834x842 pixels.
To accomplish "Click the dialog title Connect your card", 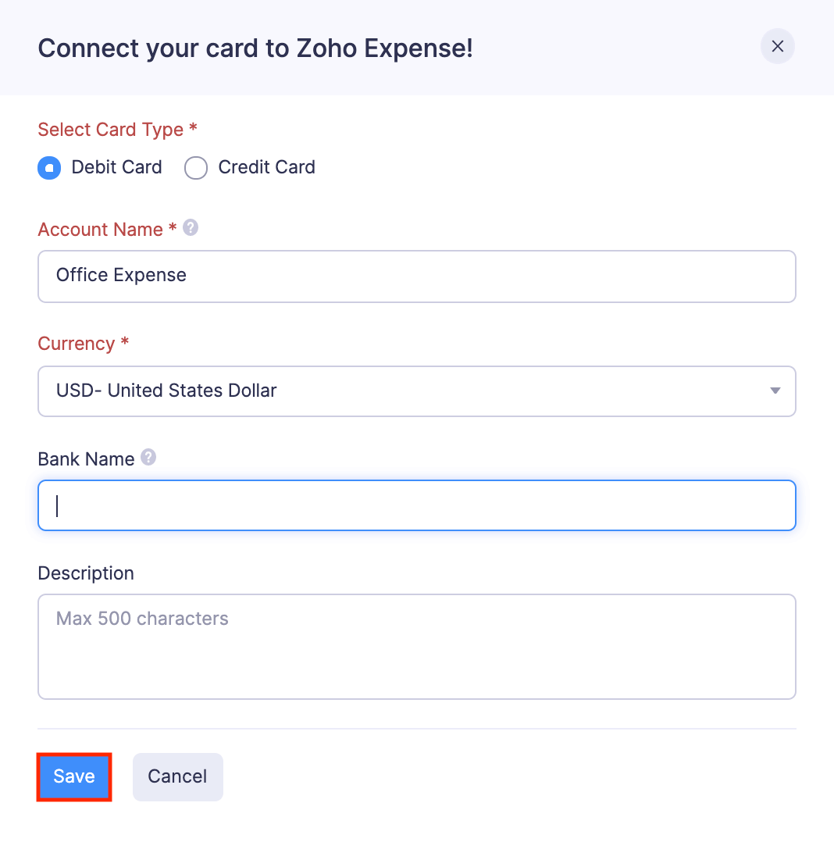I will click(x=255, y=48).
